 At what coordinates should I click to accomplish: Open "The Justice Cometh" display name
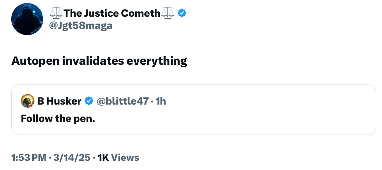tap(111, 13)
